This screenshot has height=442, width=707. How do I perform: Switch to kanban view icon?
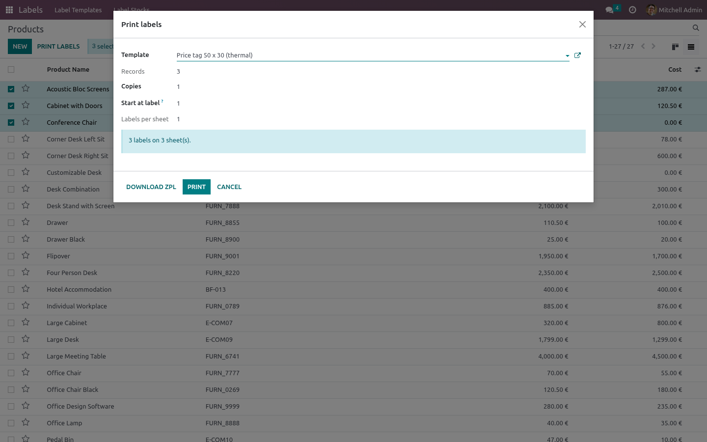(x=675, y=47)
